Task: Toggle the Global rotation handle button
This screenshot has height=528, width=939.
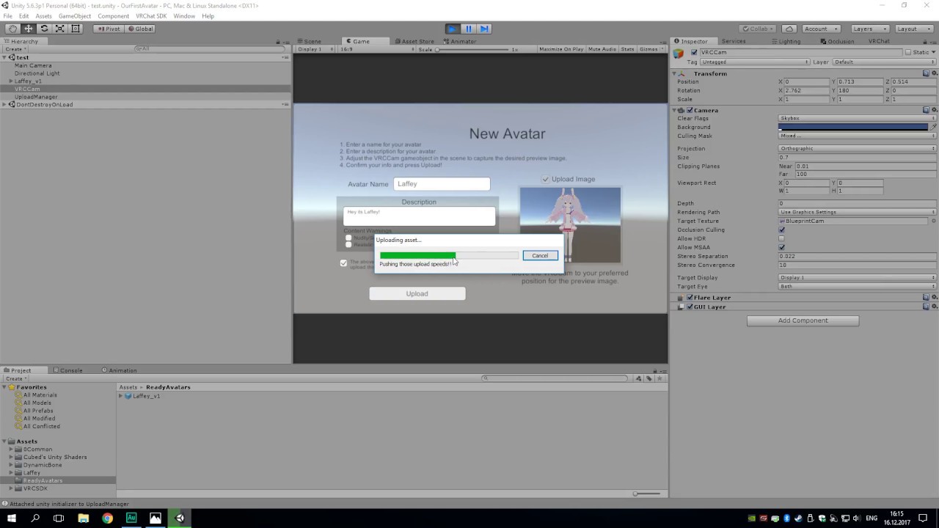Action: [140, 29]
